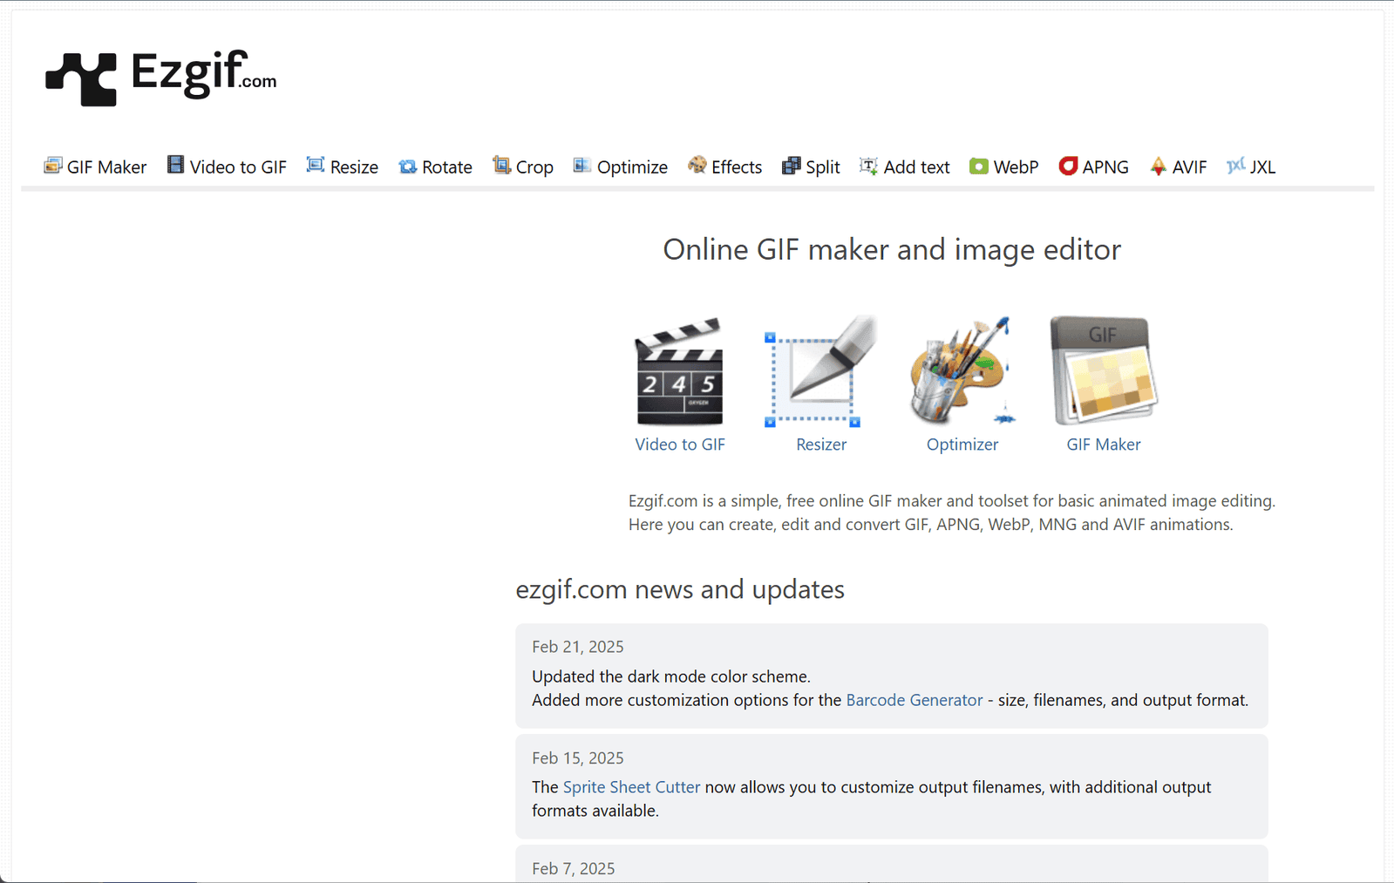This screenshot has width=1394, height=883.
Task: Open the clapperboard Video to GIF icon
Action: tap(679, 372)
